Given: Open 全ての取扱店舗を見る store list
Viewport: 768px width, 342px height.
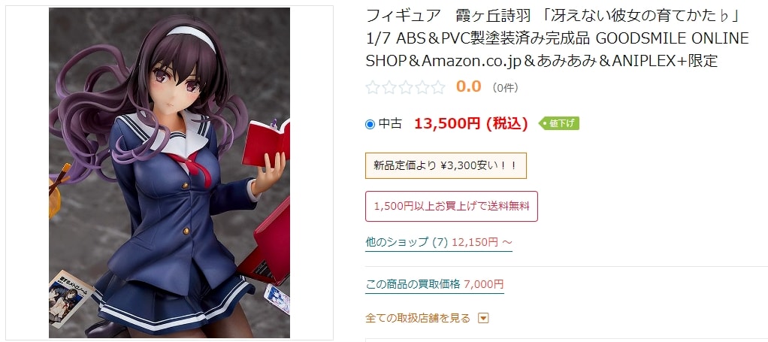Looking at the screenshot, I should [418, 319].
